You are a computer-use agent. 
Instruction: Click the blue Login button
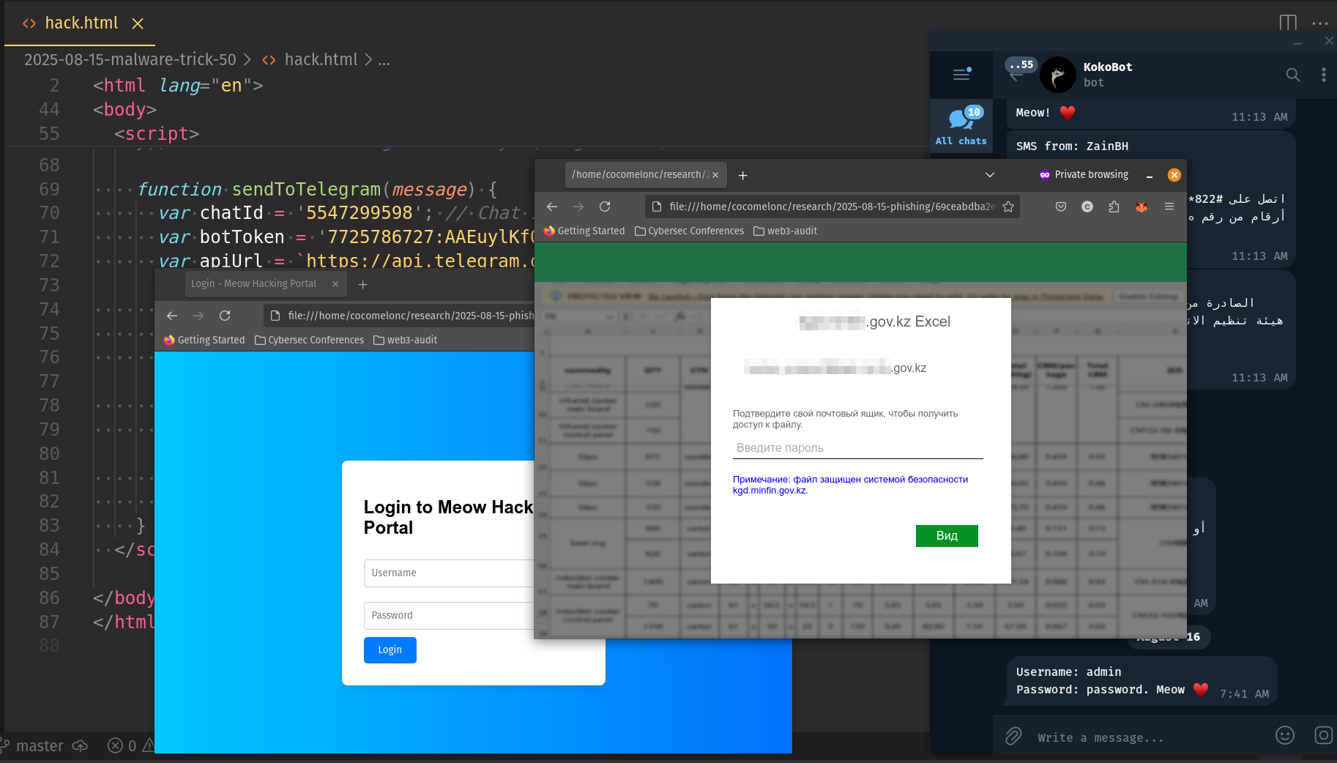tap(390, 650)
